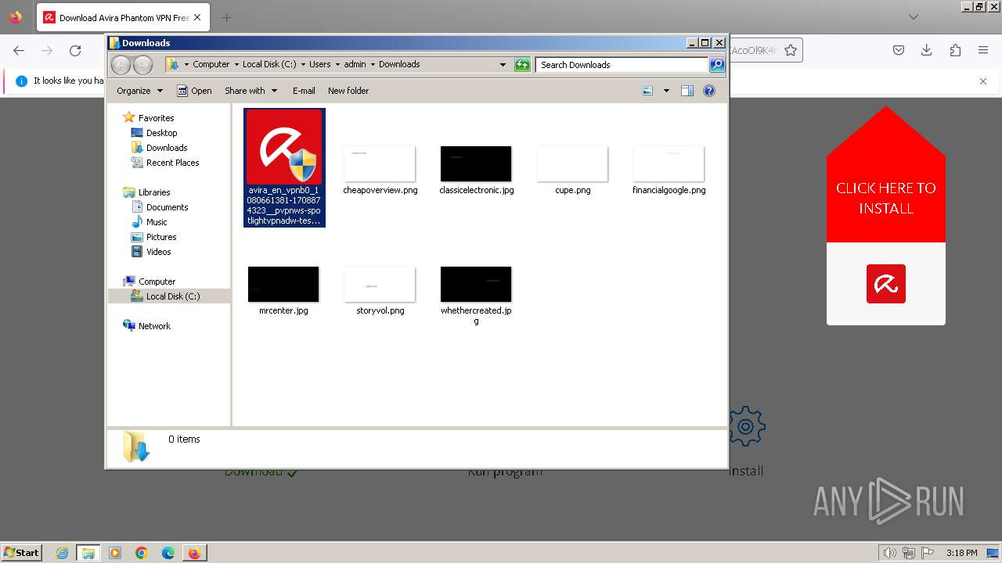
Task: Click the Open toolbar button
Action: [x=194, y=91]
